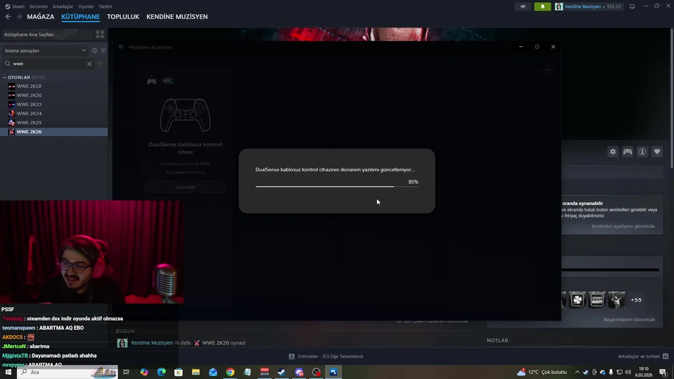This screenshot has width=674, height=379.
Task: Open Kendine Muzisyen activity link
Action: [x=152, y=343]
